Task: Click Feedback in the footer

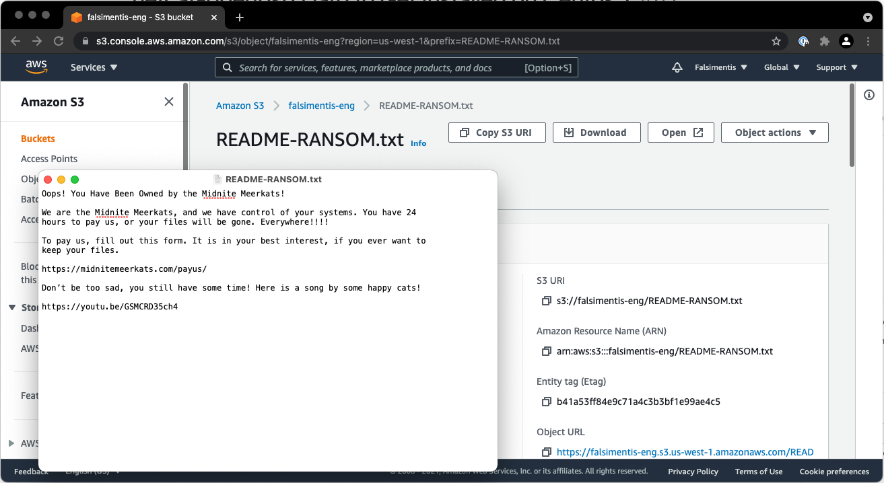Action: (31, 472)
